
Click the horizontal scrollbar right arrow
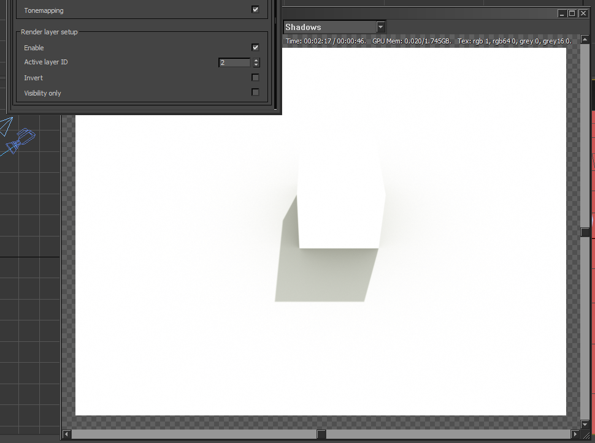pyautogui.click(x=575, y=434)
